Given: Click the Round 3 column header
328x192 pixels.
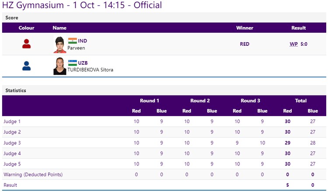Looking at the screenshot, I should point(251,100).
